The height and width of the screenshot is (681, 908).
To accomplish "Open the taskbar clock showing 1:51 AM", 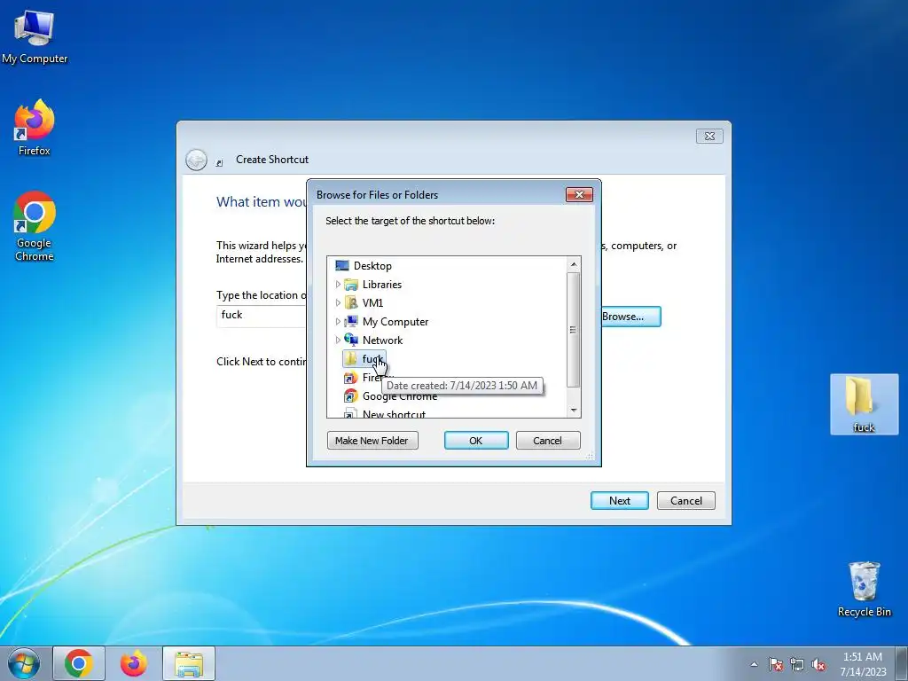I will click(863, 664).
